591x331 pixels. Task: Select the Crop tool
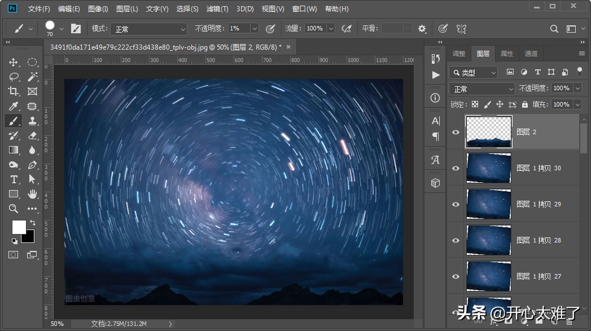point(14,91)
